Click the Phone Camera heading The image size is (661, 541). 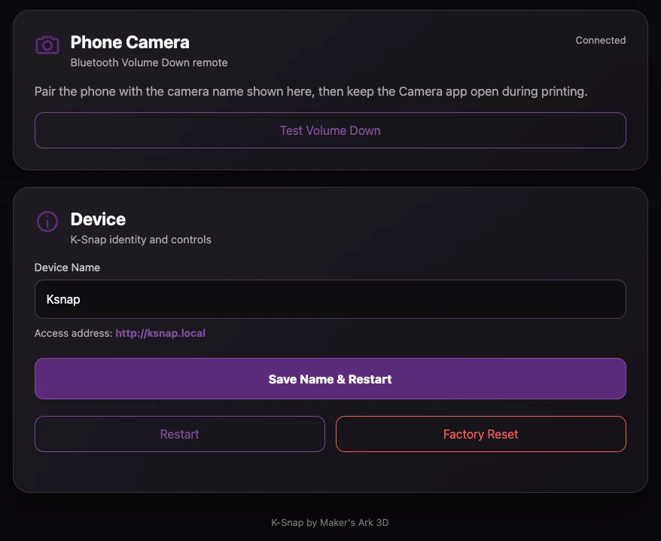[x=129, y=42]
